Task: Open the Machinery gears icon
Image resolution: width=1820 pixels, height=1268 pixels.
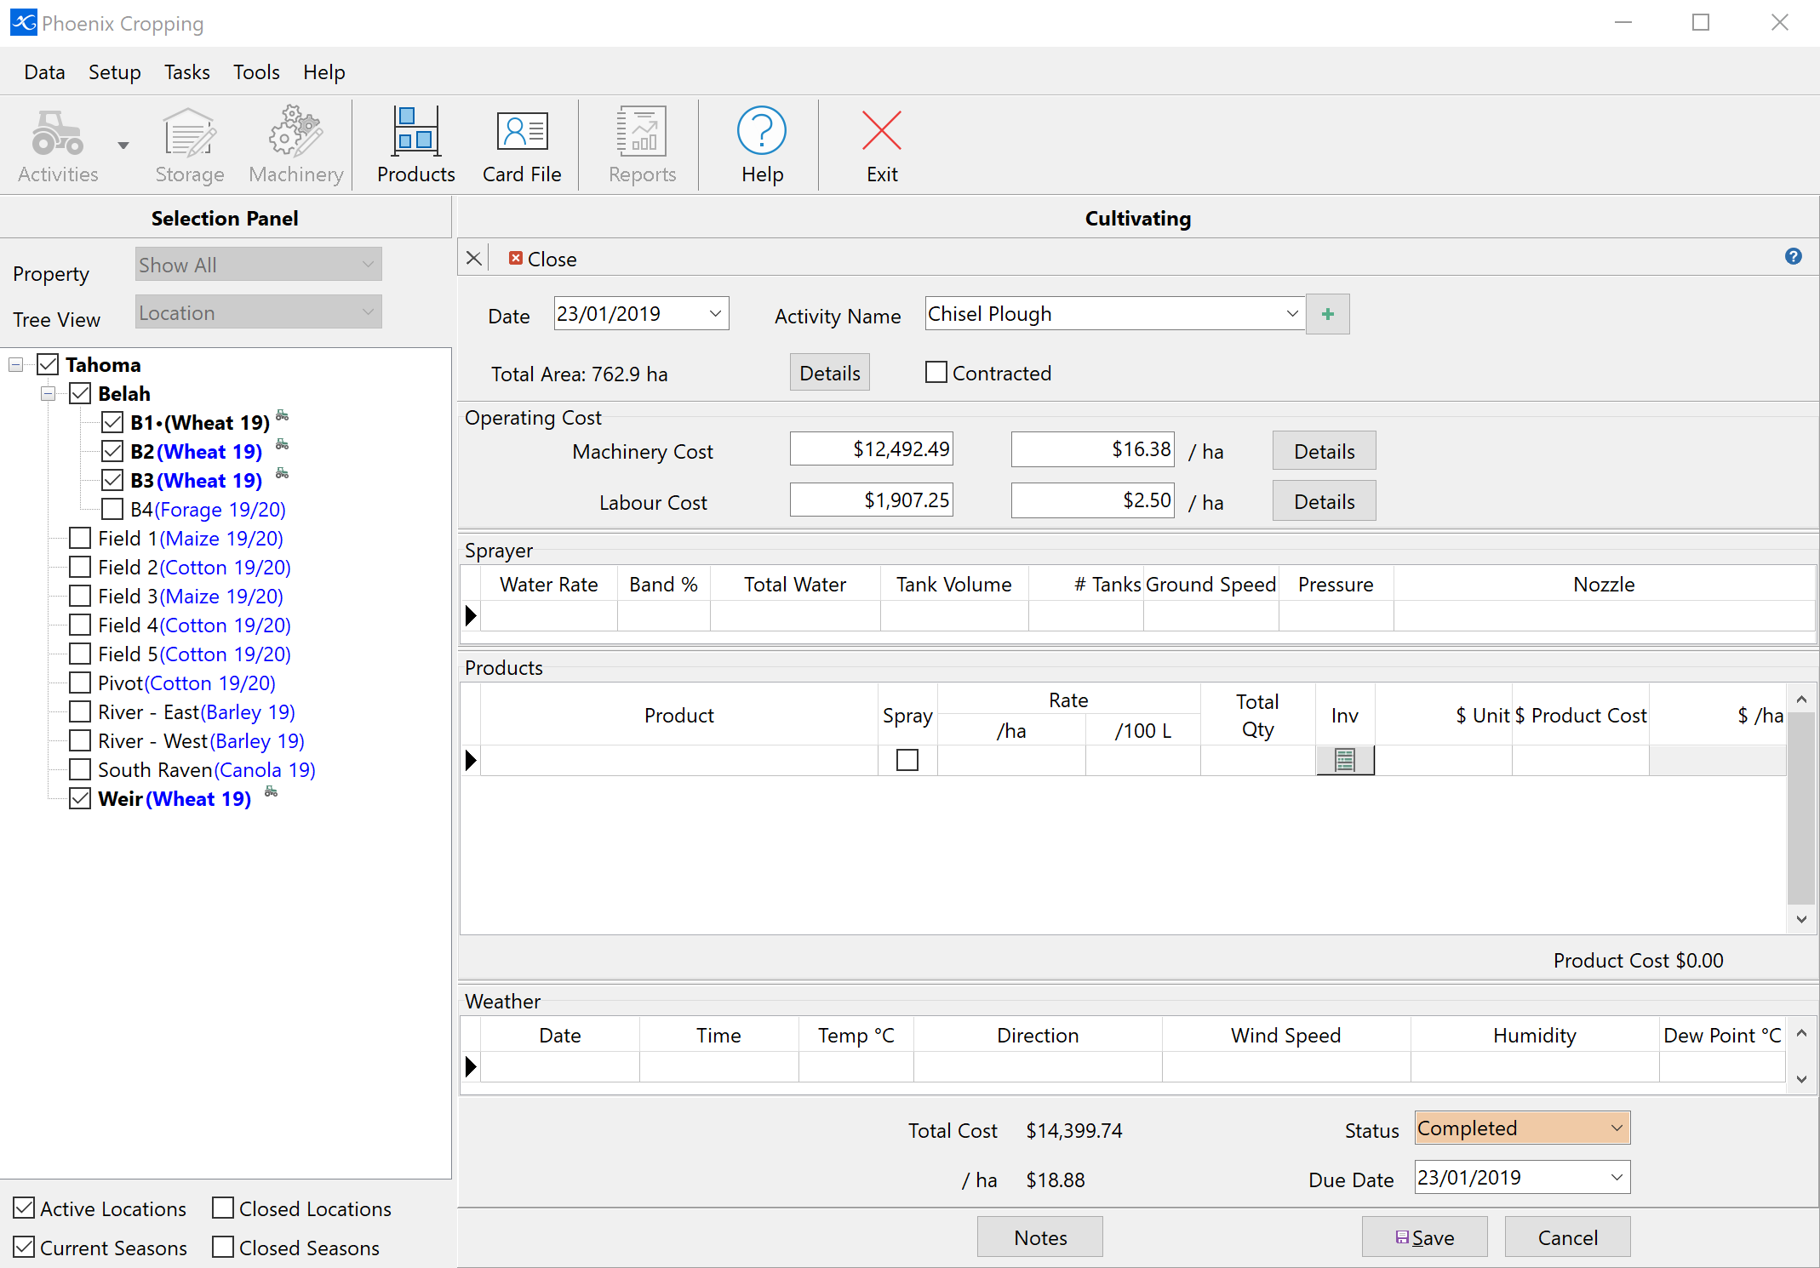Action: tap(295, 133)
